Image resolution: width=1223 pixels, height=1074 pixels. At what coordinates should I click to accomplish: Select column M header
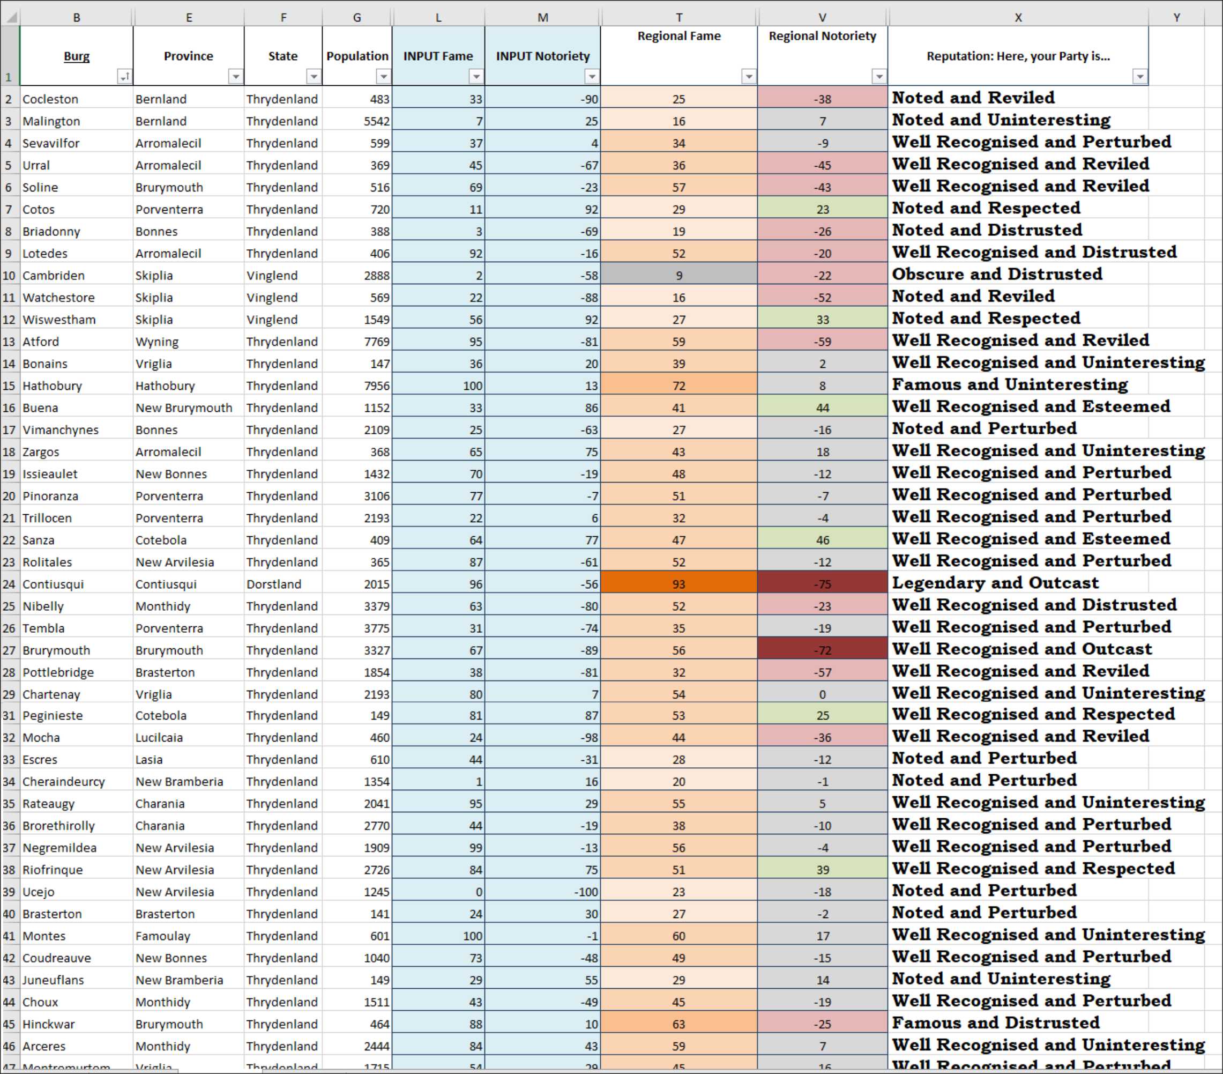(543, 17)
